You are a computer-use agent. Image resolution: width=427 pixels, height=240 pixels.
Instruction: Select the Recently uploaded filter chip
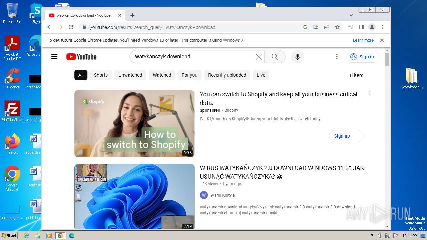coord(227,75)
